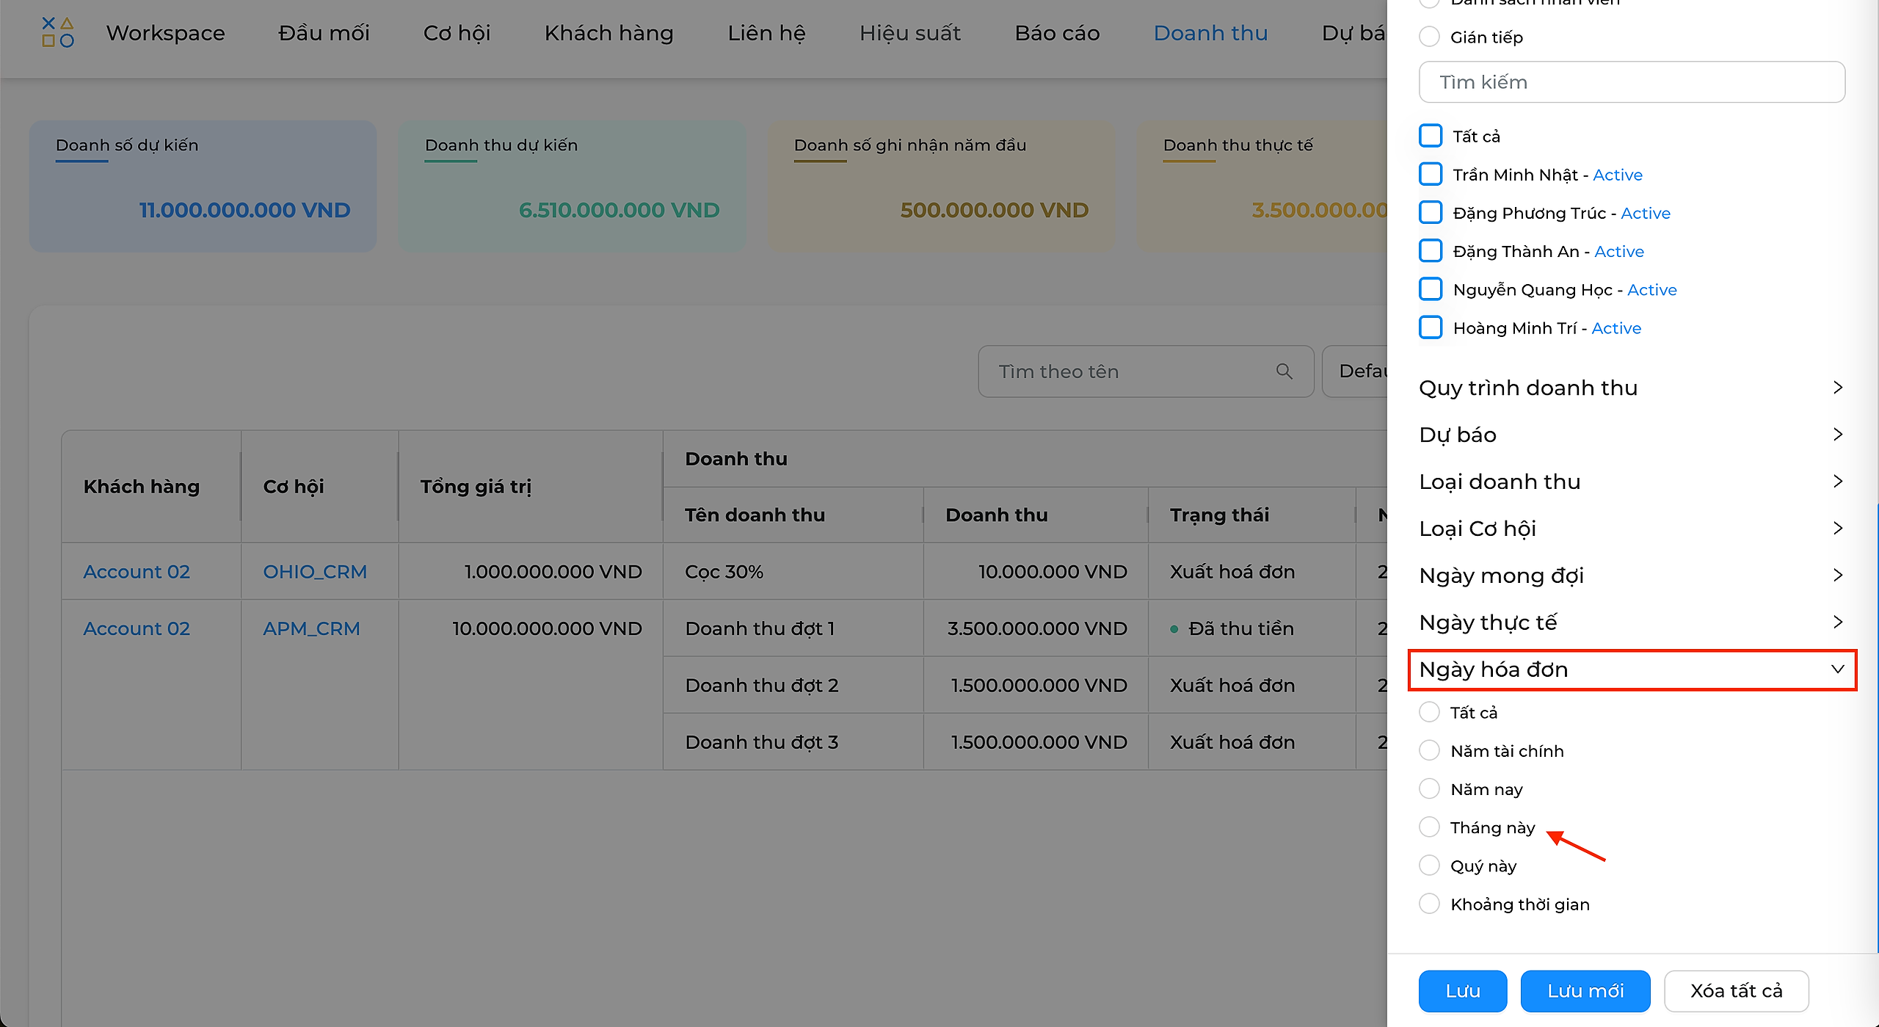Click the Lưu mới button

[1585, 991]
